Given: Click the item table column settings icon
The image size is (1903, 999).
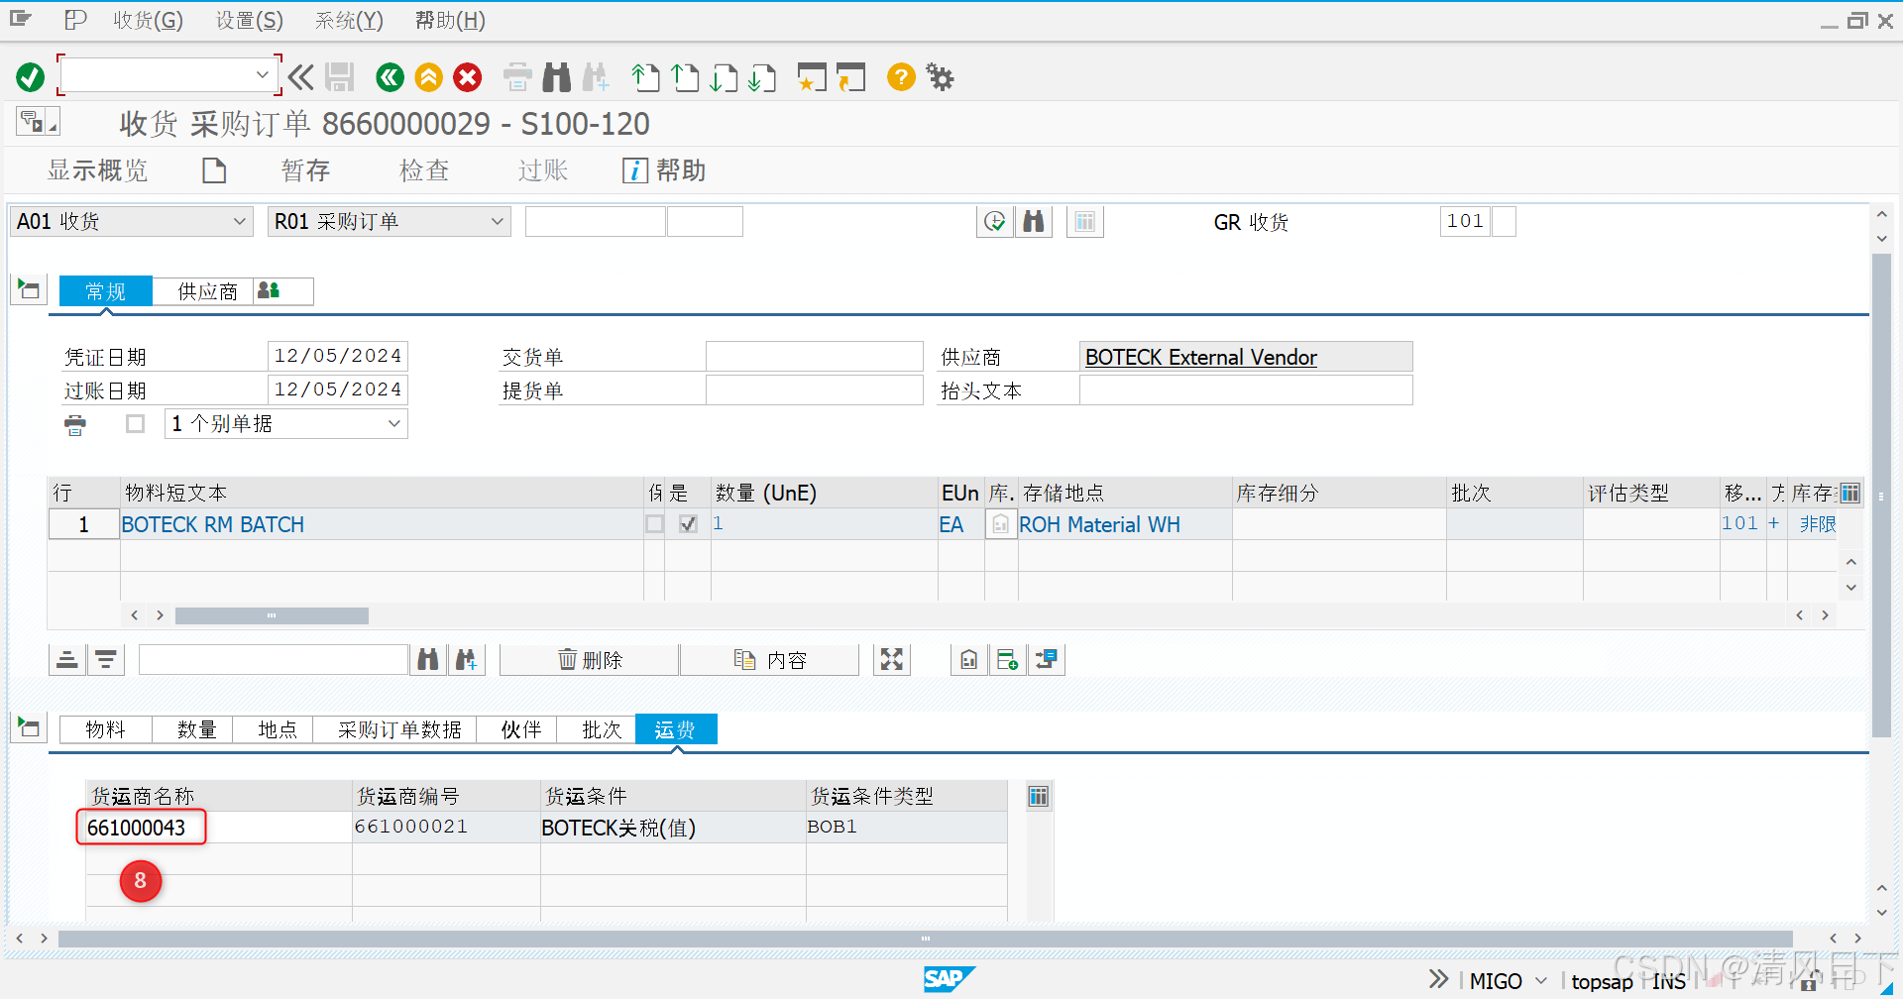Looking at the screenshot, I should 1850,493.
